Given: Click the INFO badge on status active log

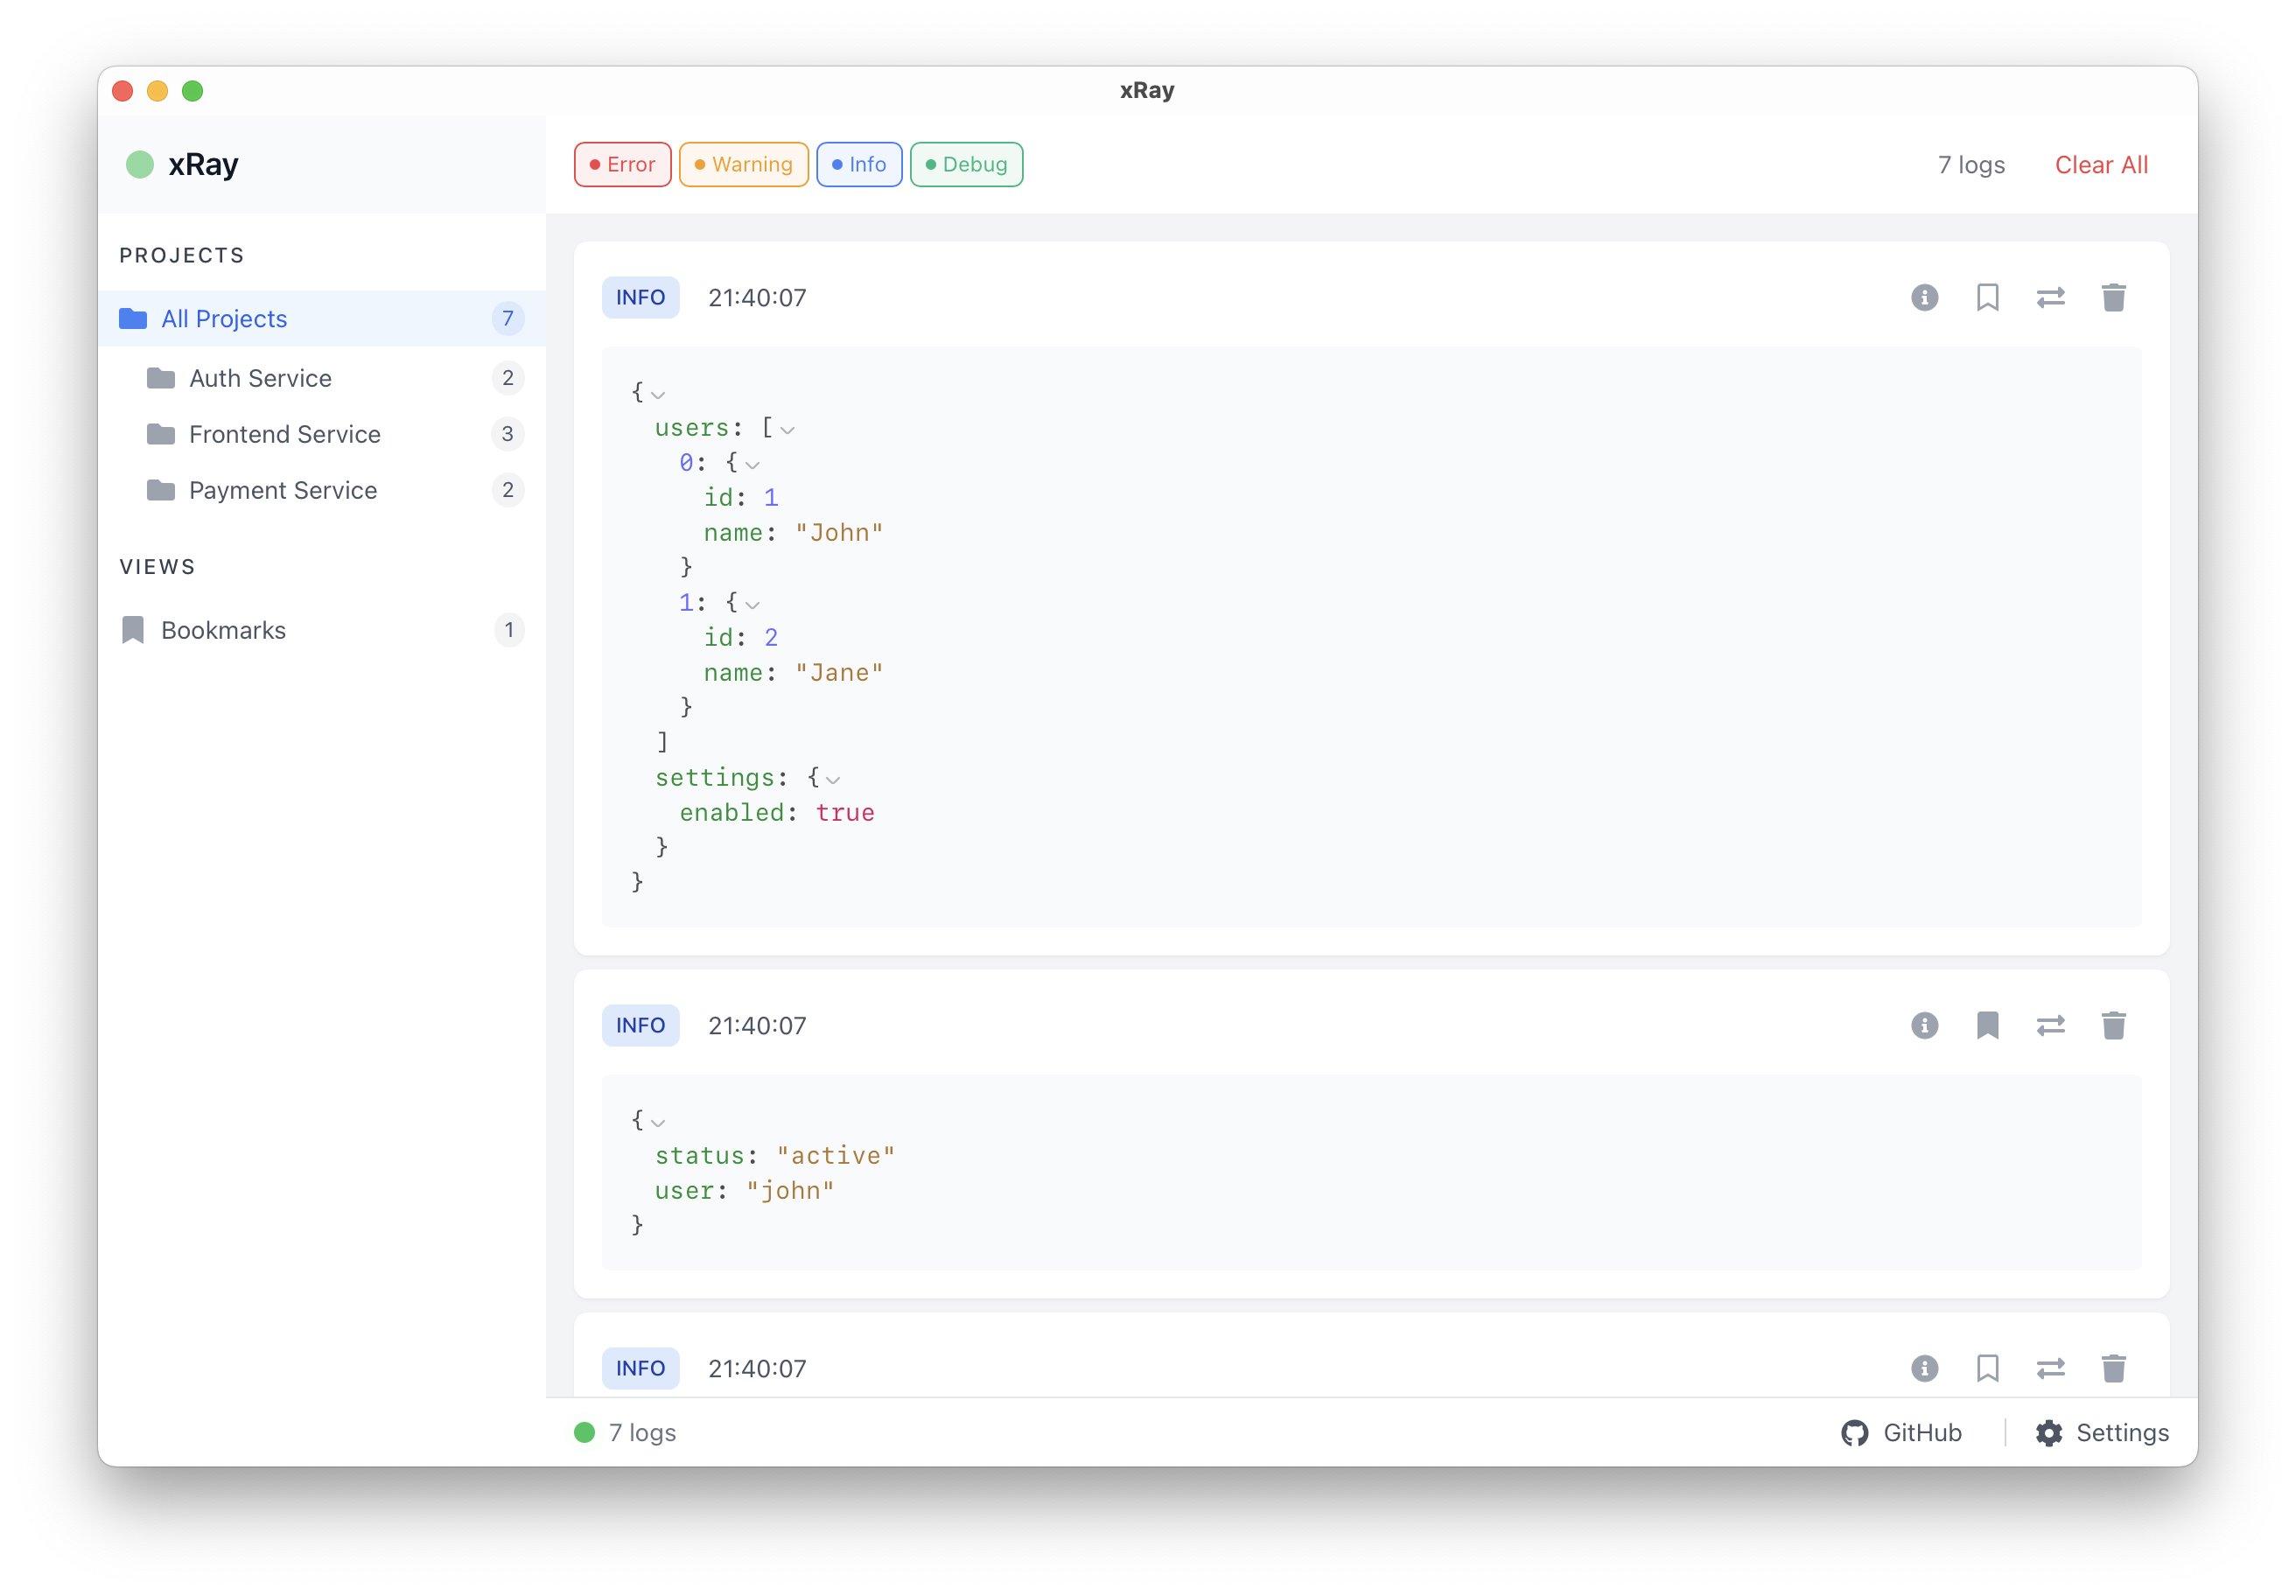Looking at the screenshot, I should (640, 1025).
